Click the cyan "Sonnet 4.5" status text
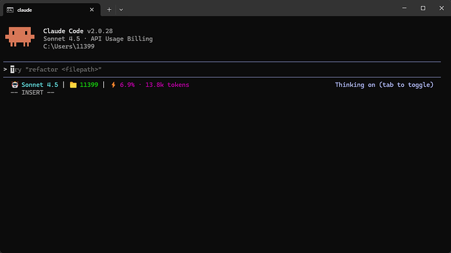The image size is (451, 253). (x=40, y=85)
